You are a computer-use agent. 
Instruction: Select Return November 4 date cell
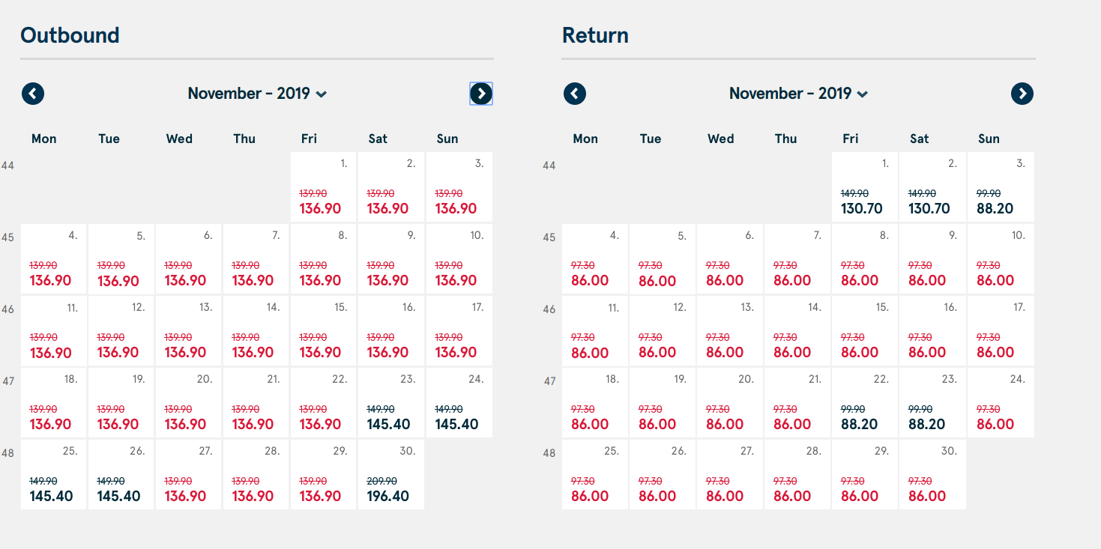click(595, 259)
